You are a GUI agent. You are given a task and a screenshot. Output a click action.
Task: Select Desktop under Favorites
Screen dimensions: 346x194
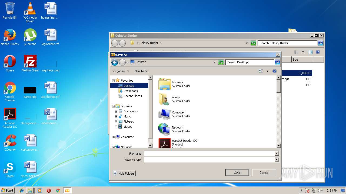[x=129, y=86]
